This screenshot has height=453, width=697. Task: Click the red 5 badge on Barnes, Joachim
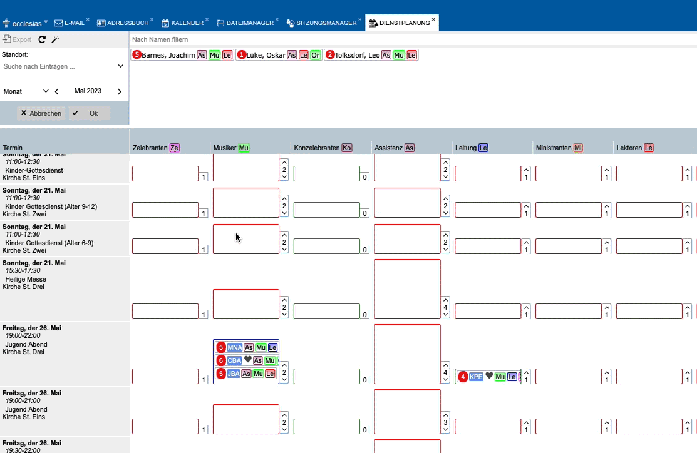tap(137, 55)
